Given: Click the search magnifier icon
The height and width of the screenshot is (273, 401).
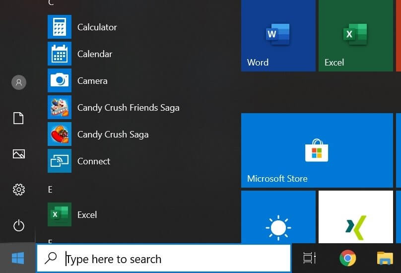Looking at the screenshot, I should (51, 258).
